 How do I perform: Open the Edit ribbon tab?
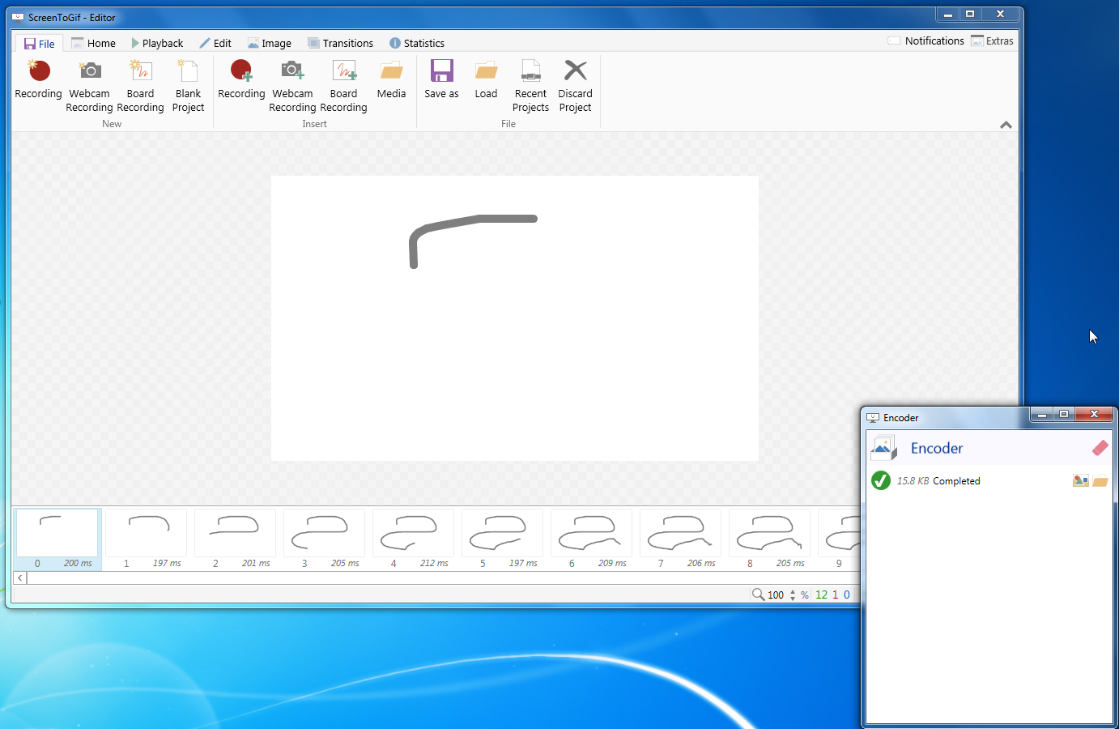click(215, 43)
